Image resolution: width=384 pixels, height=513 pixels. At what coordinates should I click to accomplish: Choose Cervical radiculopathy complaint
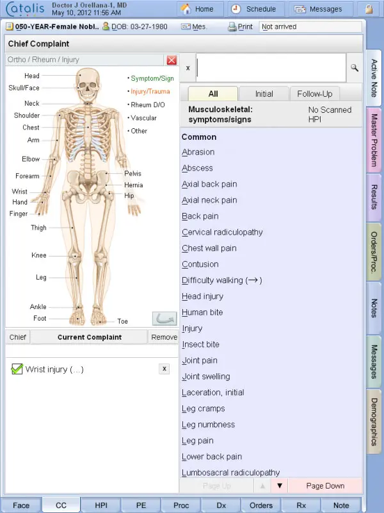(222, 232)
